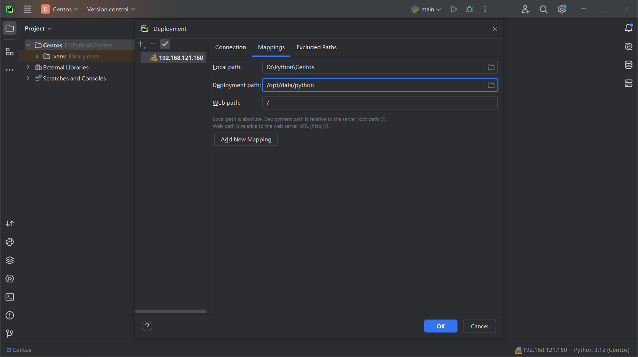Open AI Assistant spiral icon
Image resolution: width=638 pixels, height=357 pixels.
pos(628,47)
